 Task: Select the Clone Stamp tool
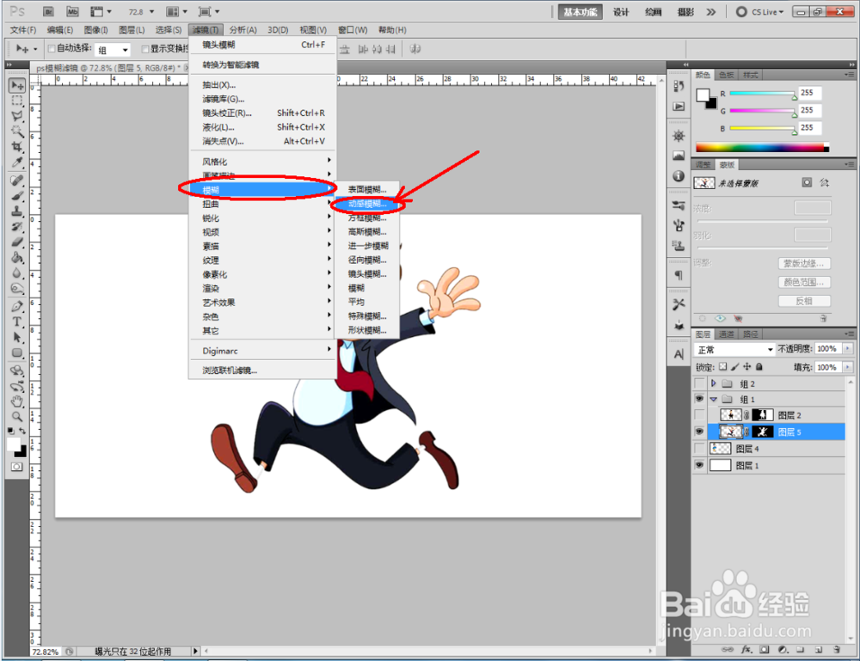[x=17, y=211]
